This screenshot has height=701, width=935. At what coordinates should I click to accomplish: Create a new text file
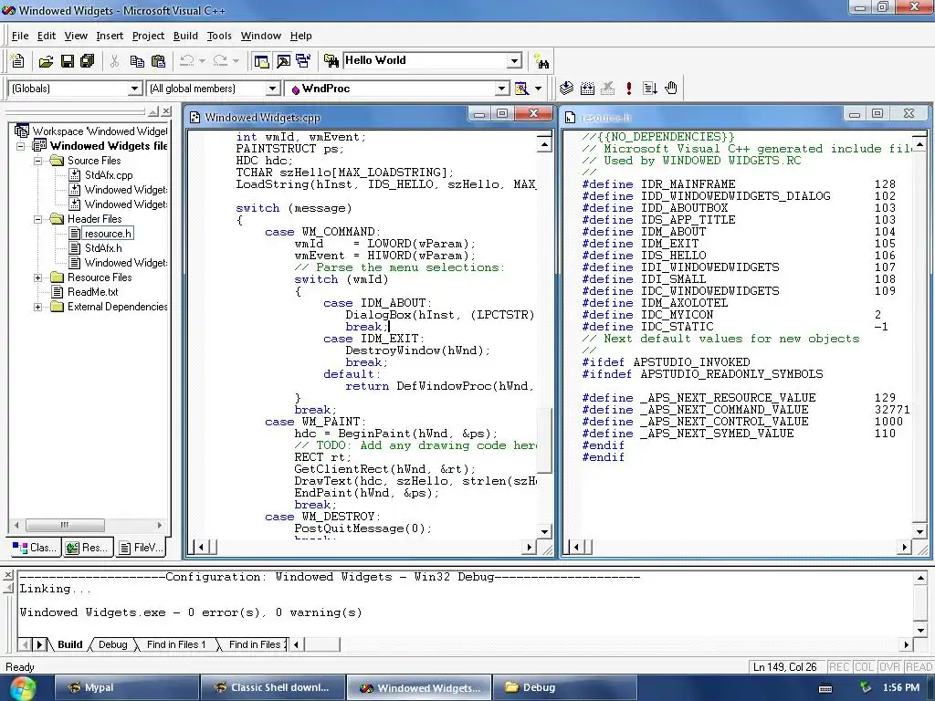pyautogui.click(x=18, y=61)
